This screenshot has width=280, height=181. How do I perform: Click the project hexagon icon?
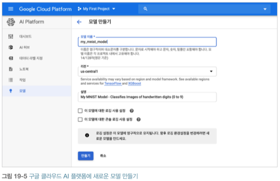(x=80, y=9)
